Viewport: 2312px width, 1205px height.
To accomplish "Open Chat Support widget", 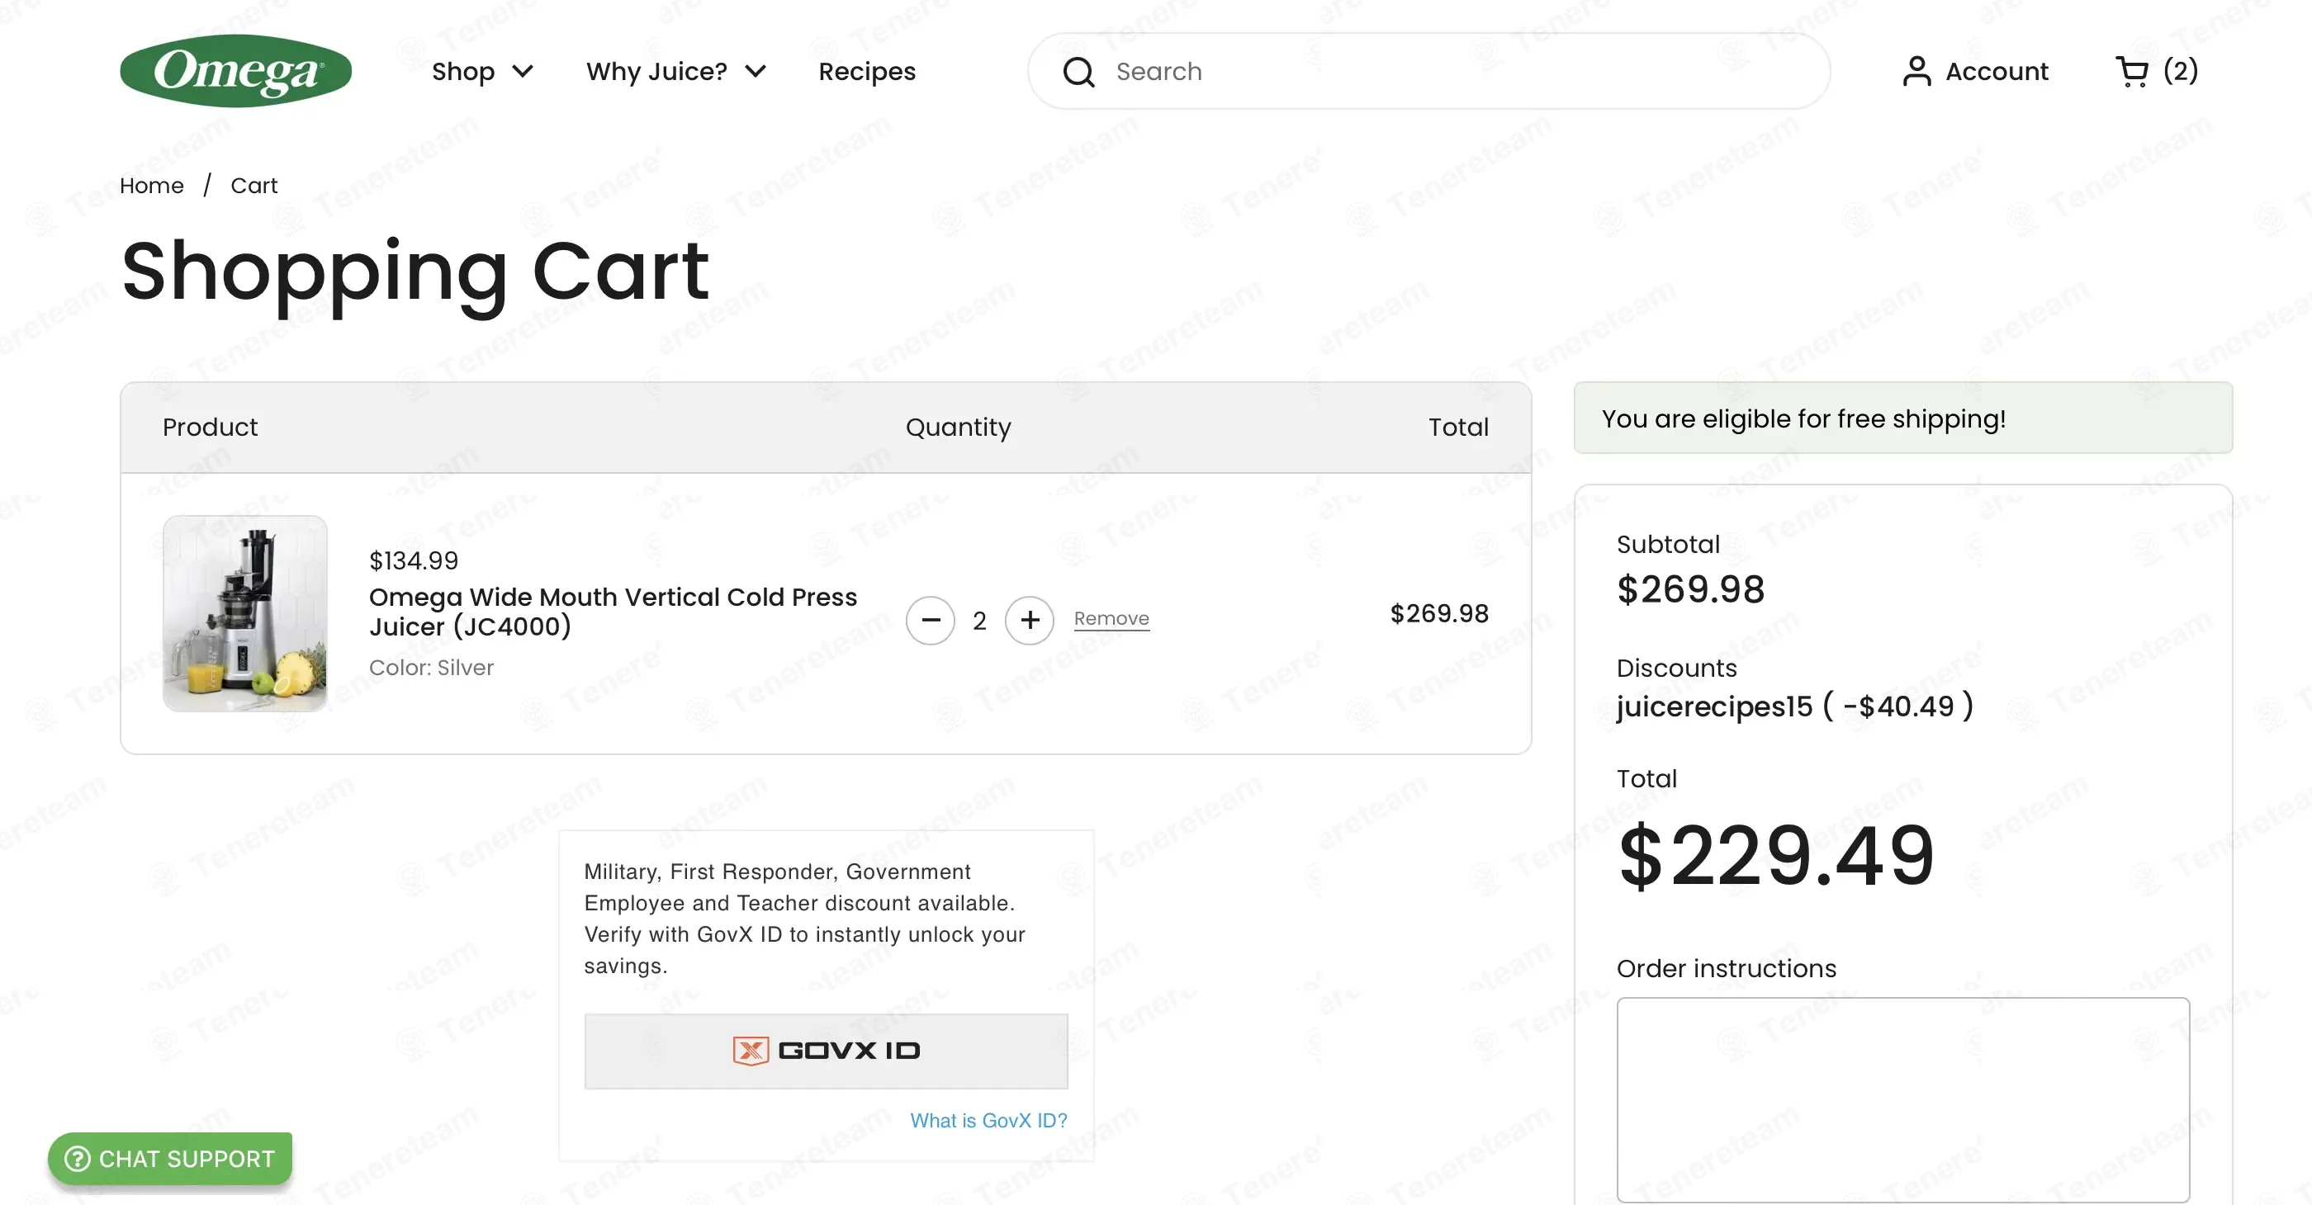I will (169, 1158).
